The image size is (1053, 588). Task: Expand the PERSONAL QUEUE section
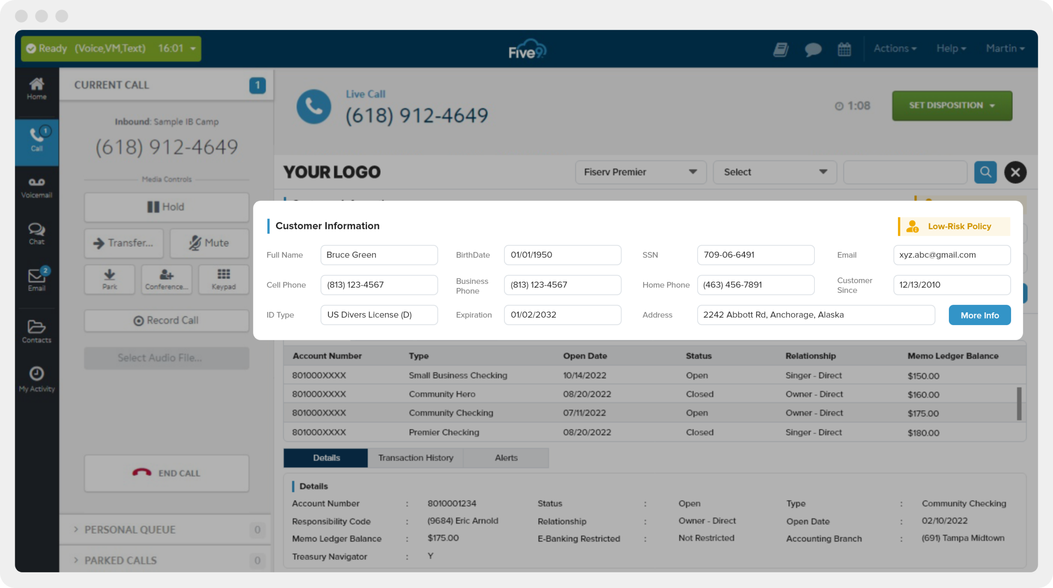pos(165,530)
